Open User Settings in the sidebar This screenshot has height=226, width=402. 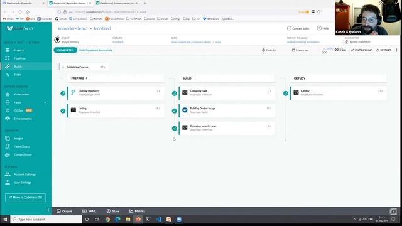pyautogui.click(x=23, y=183)
